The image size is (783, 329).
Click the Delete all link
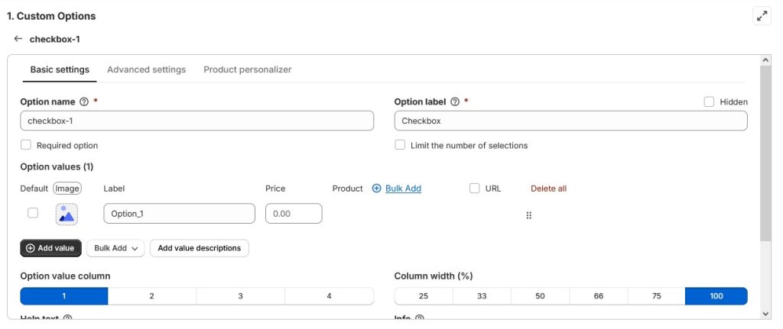548,189
